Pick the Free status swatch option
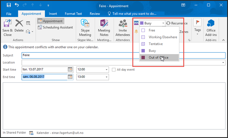The width and height of the screenshot is (228, 138). coord(143,30)
